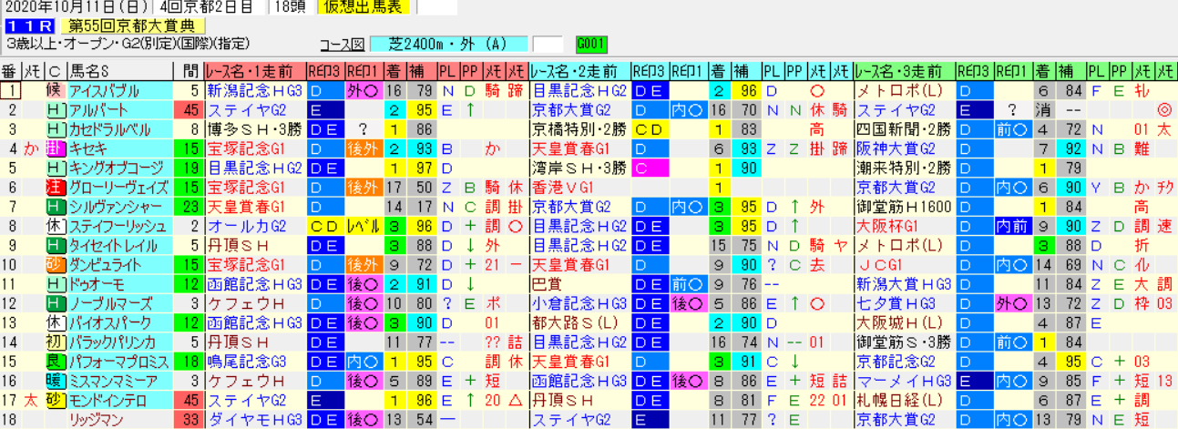This screenshot has width=1178, height=429.
Task: Select horse name キセキ
Action: coord(118,148)
